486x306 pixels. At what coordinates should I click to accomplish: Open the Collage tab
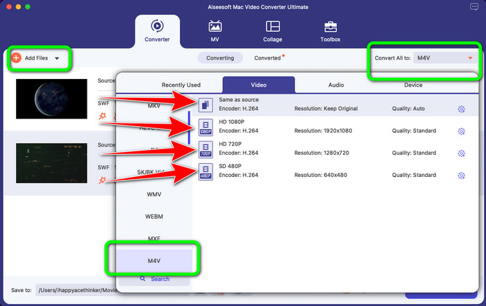pos(272,31)
